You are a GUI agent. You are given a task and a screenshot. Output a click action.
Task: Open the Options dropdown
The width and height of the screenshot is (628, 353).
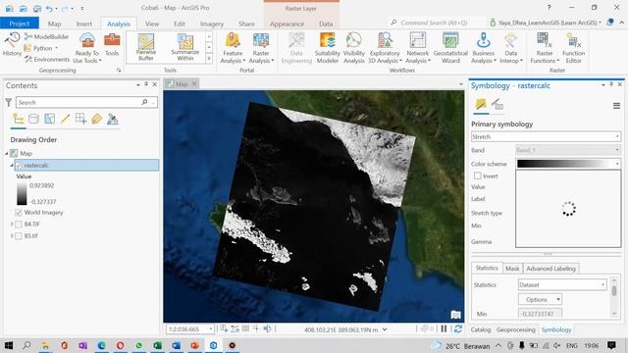(540, 299)
